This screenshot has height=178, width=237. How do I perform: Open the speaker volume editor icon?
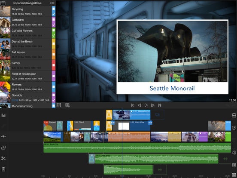click(234, 153)
